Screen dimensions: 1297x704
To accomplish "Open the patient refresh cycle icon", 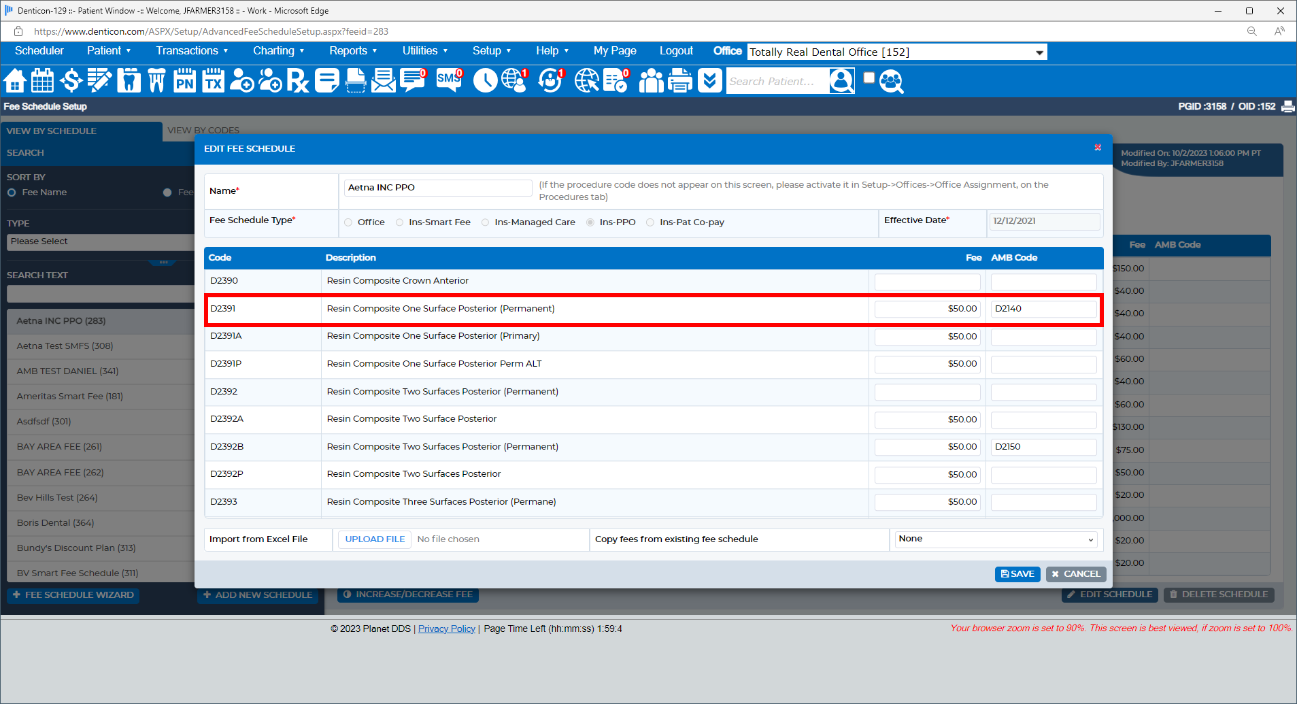I will pos(551,81).
